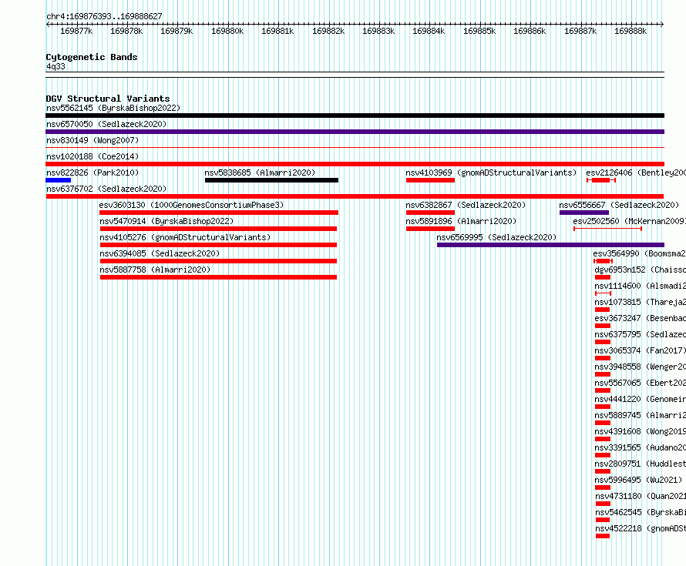The image size is (686, 566).
Task: Open nsv4441220 (Genomein) variant label
Action: 640,399
